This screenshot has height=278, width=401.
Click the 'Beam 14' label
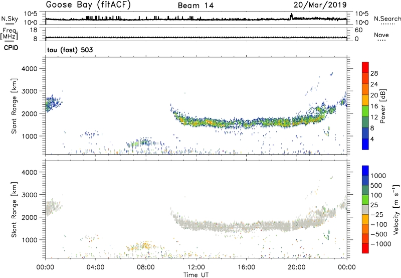coord(195,6)
